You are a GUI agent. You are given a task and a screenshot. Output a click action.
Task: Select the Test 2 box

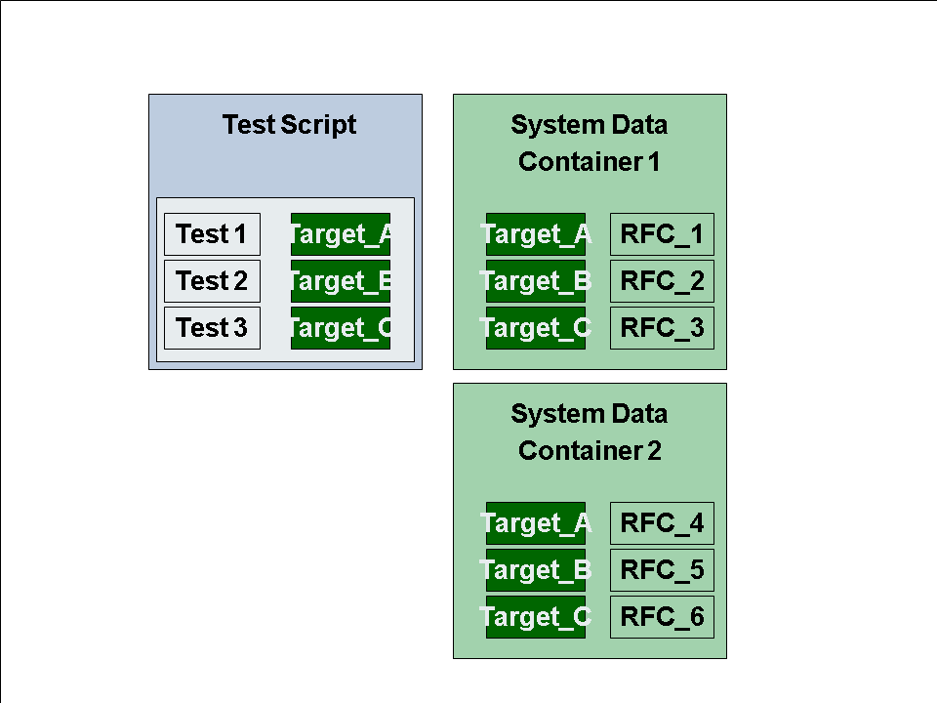pyautogui.click(x=212, y=281)
